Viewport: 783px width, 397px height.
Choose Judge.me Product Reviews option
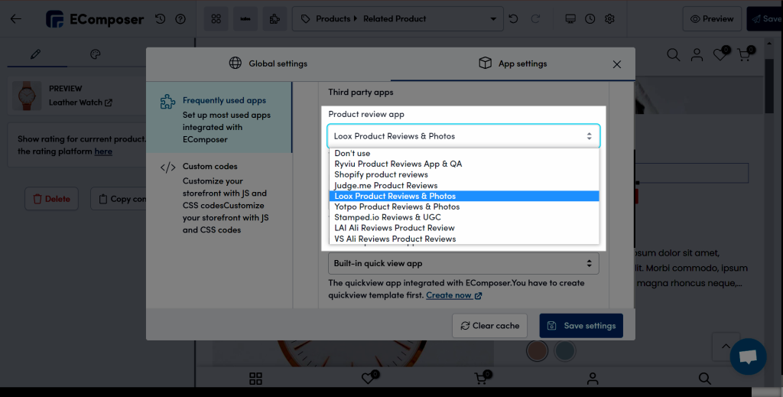(x=464, y=185)
